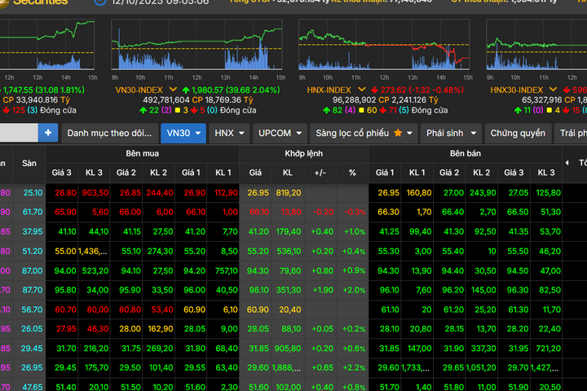The height and width of the screenshot is (391, 587).
Task: Click the HNX volume 96,288,902 CP
Action: [361, 100]
